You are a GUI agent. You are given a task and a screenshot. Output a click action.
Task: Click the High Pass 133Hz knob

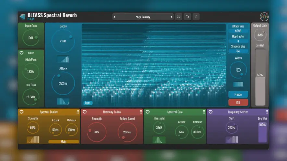pos(31,72)
